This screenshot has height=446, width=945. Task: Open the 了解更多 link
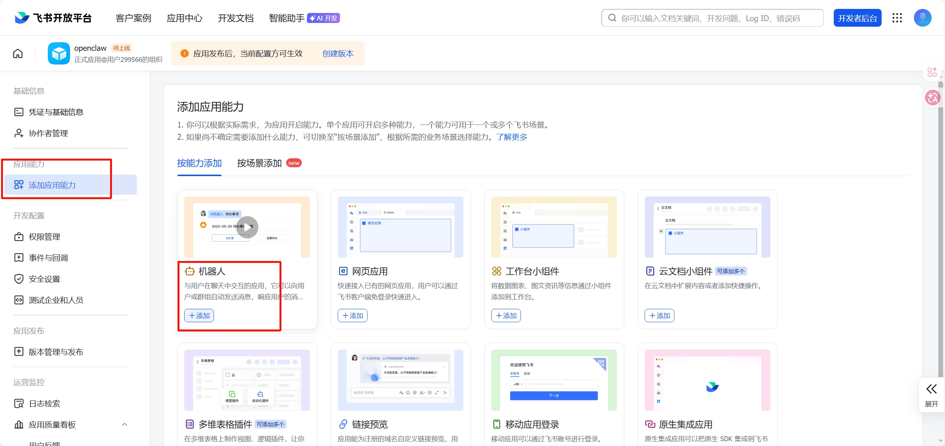[x=512, y=137]
